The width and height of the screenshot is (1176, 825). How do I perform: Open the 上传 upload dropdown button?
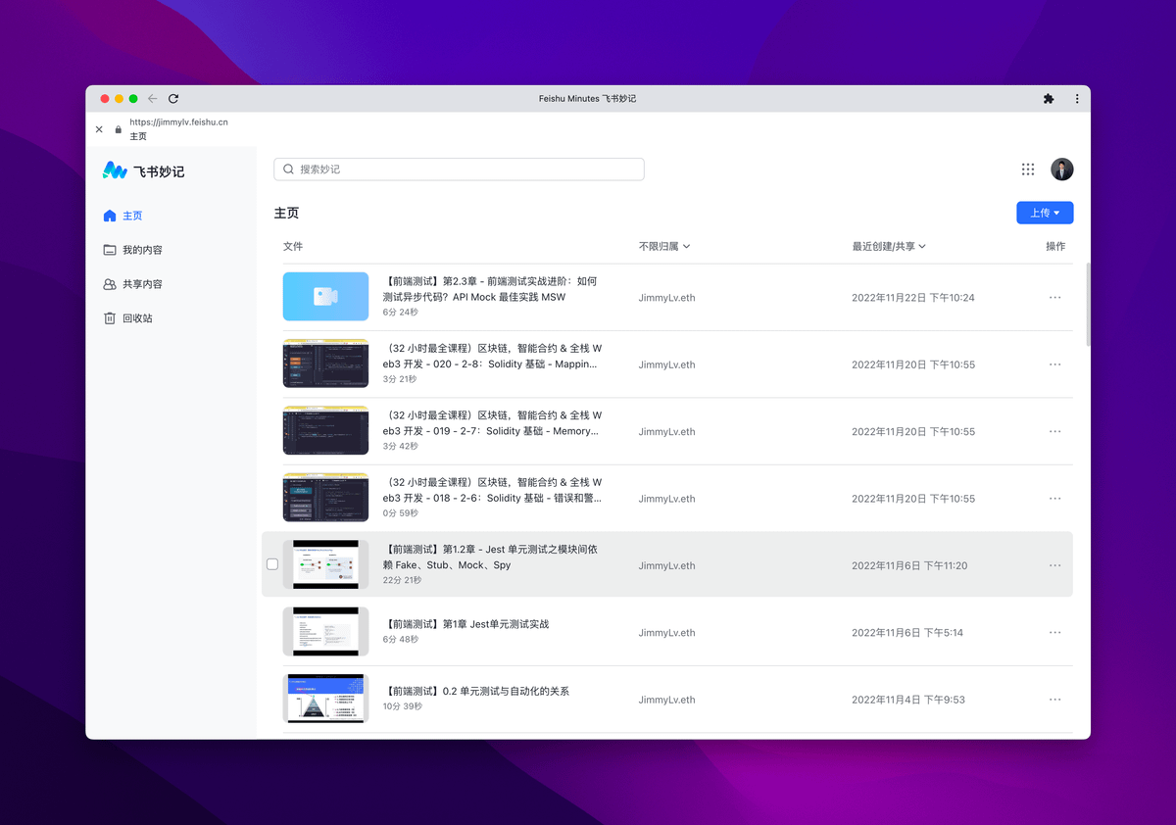point(1045,213)
